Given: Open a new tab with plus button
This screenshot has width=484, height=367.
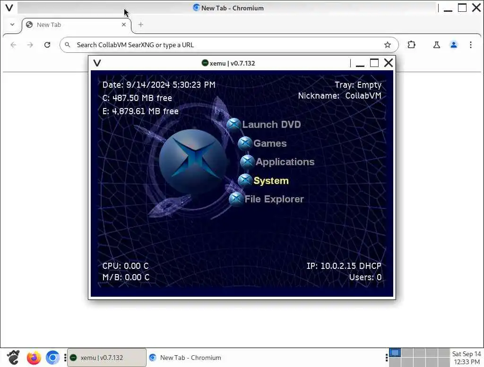Looking at the screenshot, I should (141, 25).
